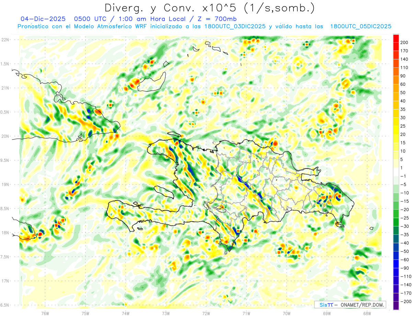Viewport: 412px width, 318px height.
Task: Click the positive 140 color scale value
Action: 404,59
